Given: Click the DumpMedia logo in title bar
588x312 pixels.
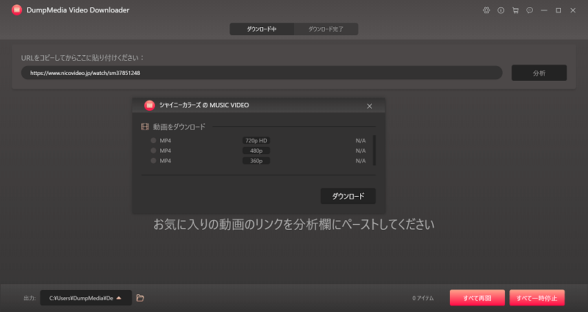Looking at the screenshot, I should pos(17,10).
